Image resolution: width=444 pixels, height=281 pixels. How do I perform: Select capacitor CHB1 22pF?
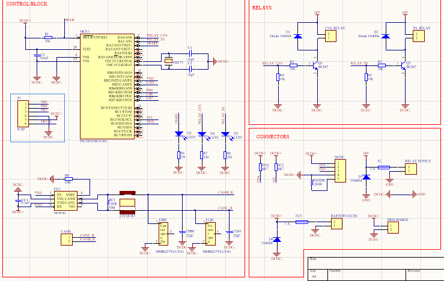(x=182, y=232)
